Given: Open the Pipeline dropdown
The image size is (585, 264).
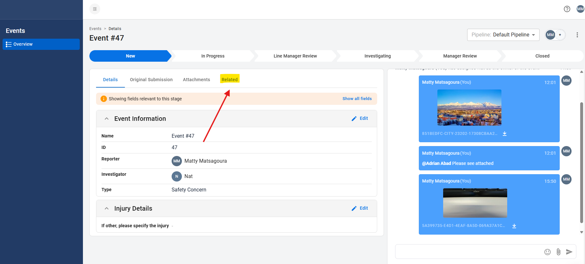Looking at the screenshot, I should (x=503, y=35).
